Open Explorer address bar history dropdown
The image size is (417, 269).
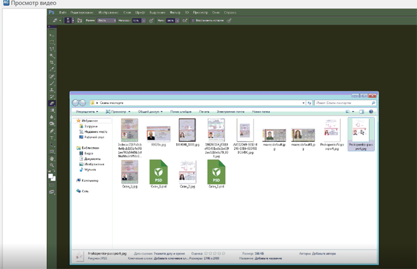303,103
